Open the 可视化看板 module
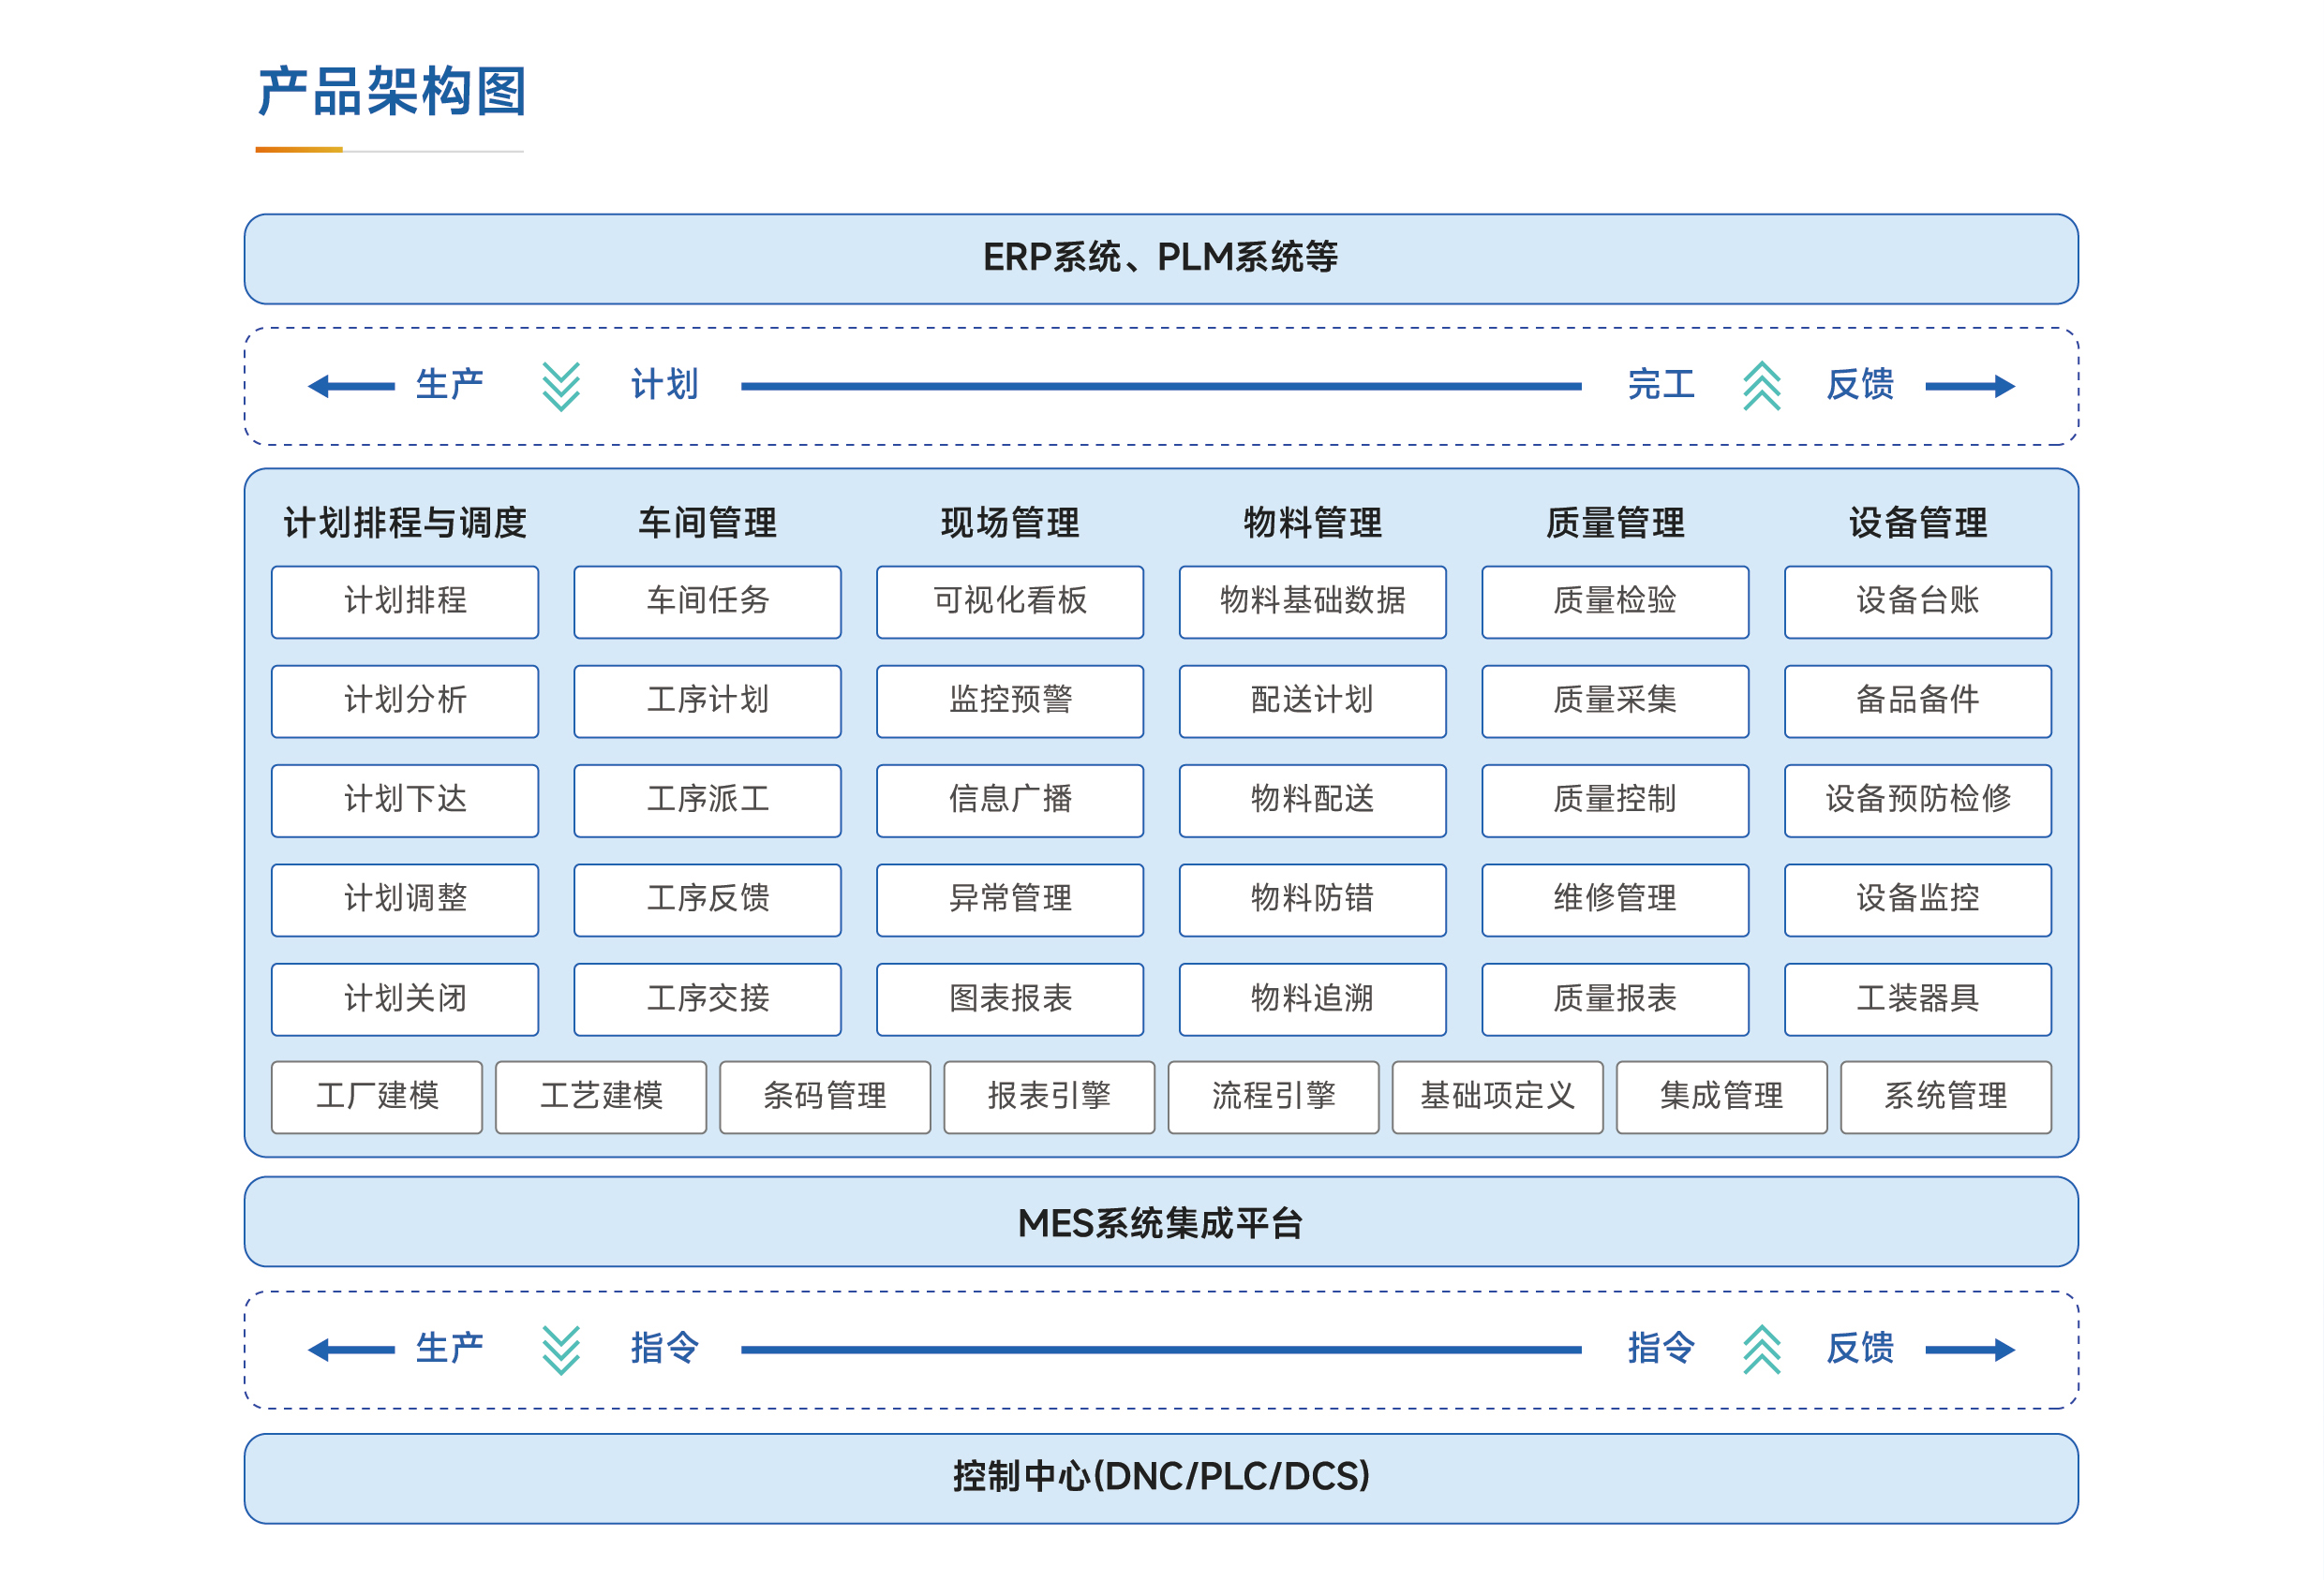The height and width of the screenshot is (1580, 2324). click(1010, 601)
